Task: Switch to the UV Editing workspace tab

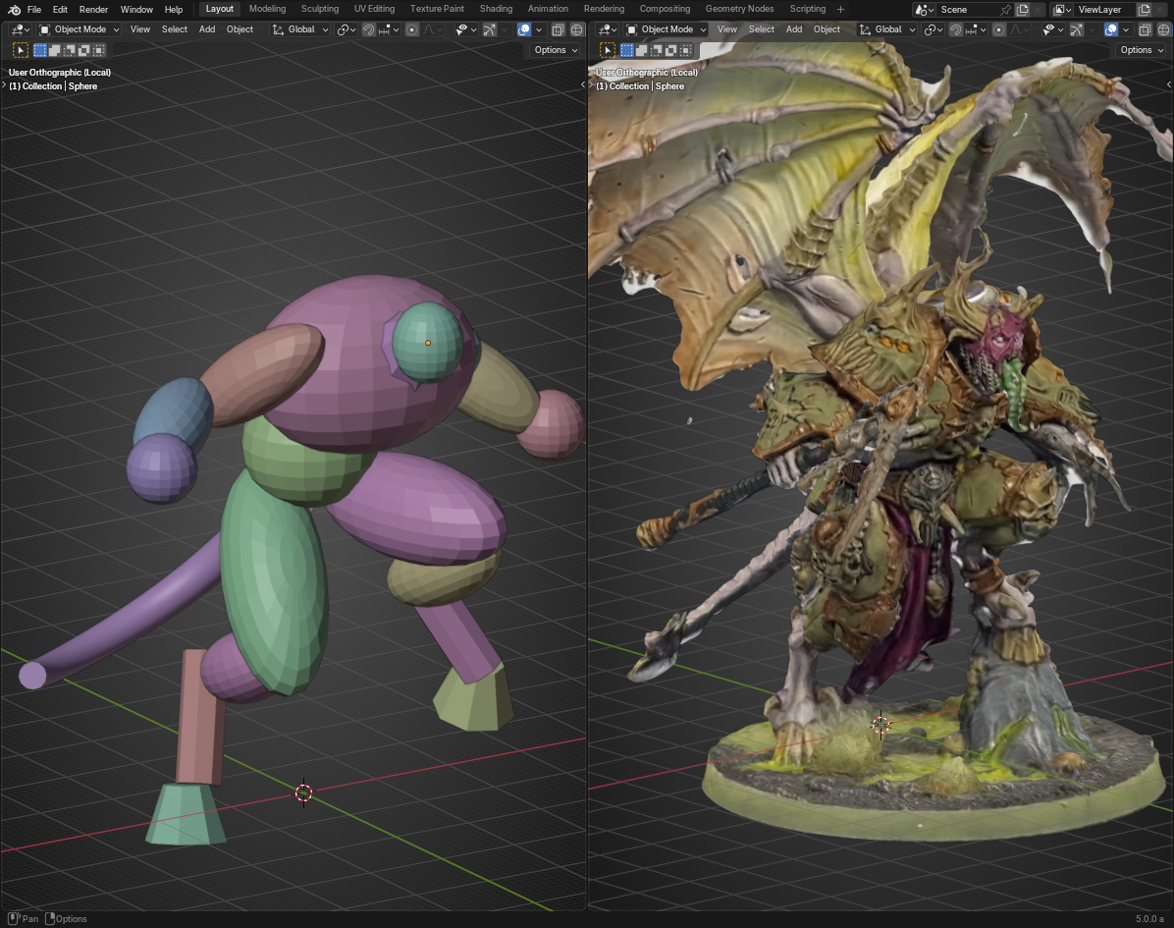Action: [374, 9]
